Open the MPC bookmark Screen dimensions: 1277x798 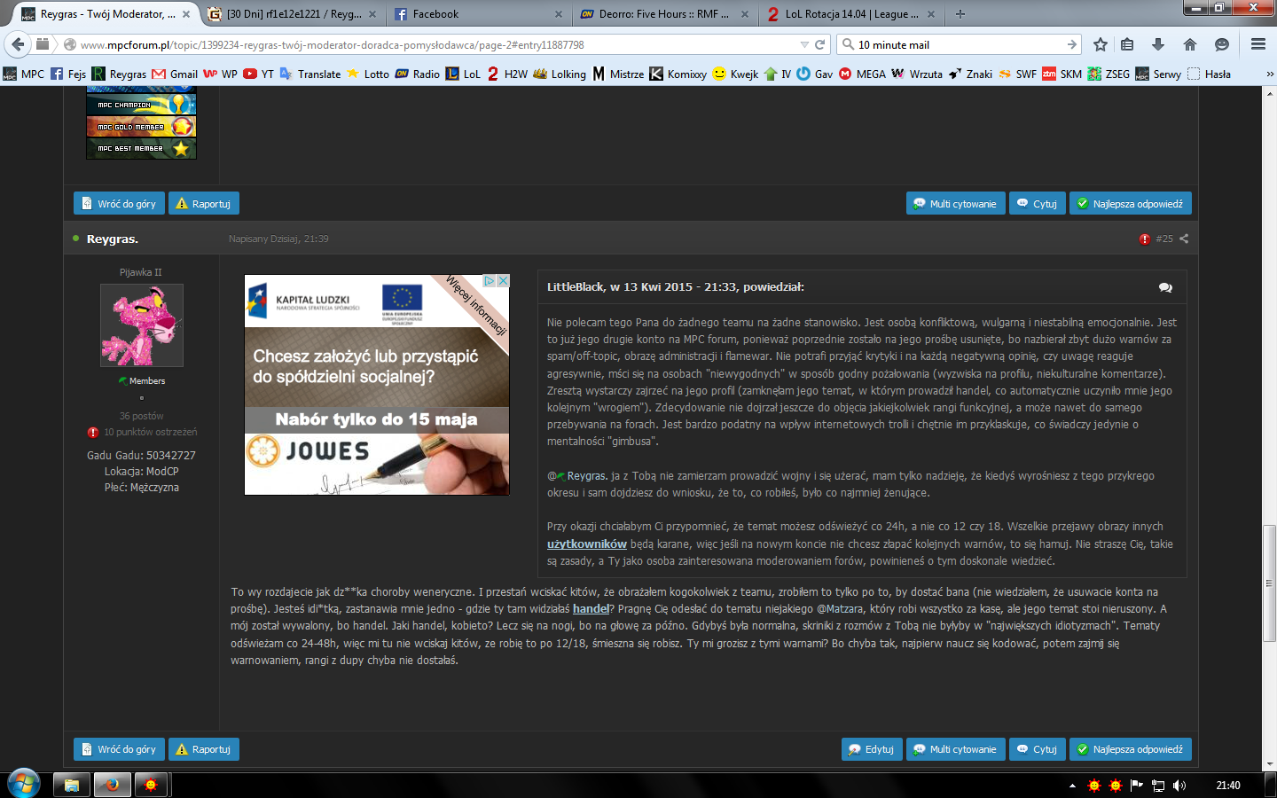[x=24, y=74]
